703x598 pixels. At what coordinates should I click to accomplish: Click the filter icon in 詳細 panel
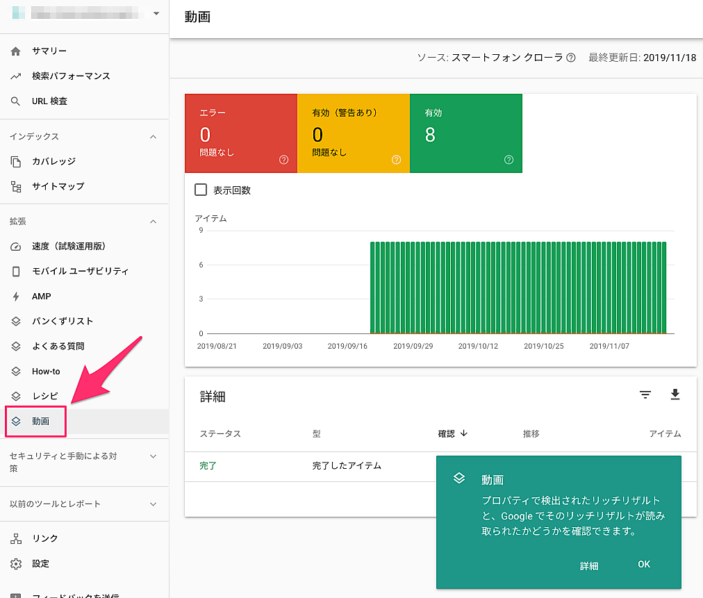(x=645, y=395)
